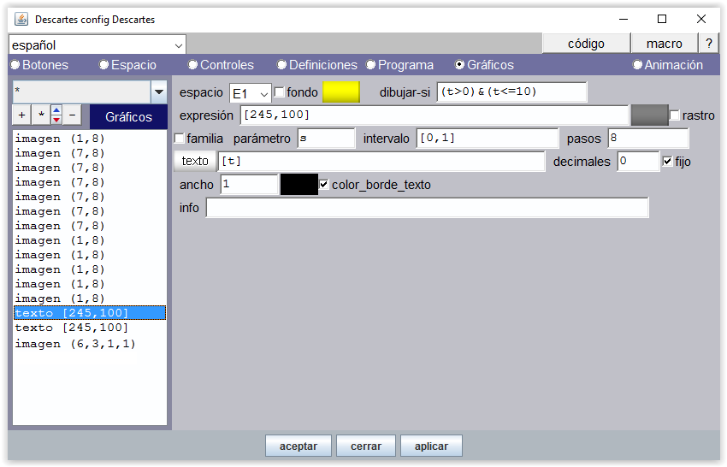Click the yellow color swatch
This screenshot has width=727, height=467.
coord(341,92)
